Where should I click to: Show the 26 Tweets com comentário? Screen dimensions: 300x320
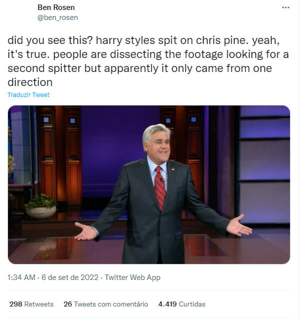point(105,303)
